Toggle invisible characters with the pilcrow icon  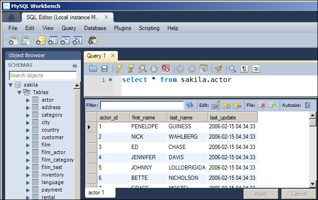(244, 69)
